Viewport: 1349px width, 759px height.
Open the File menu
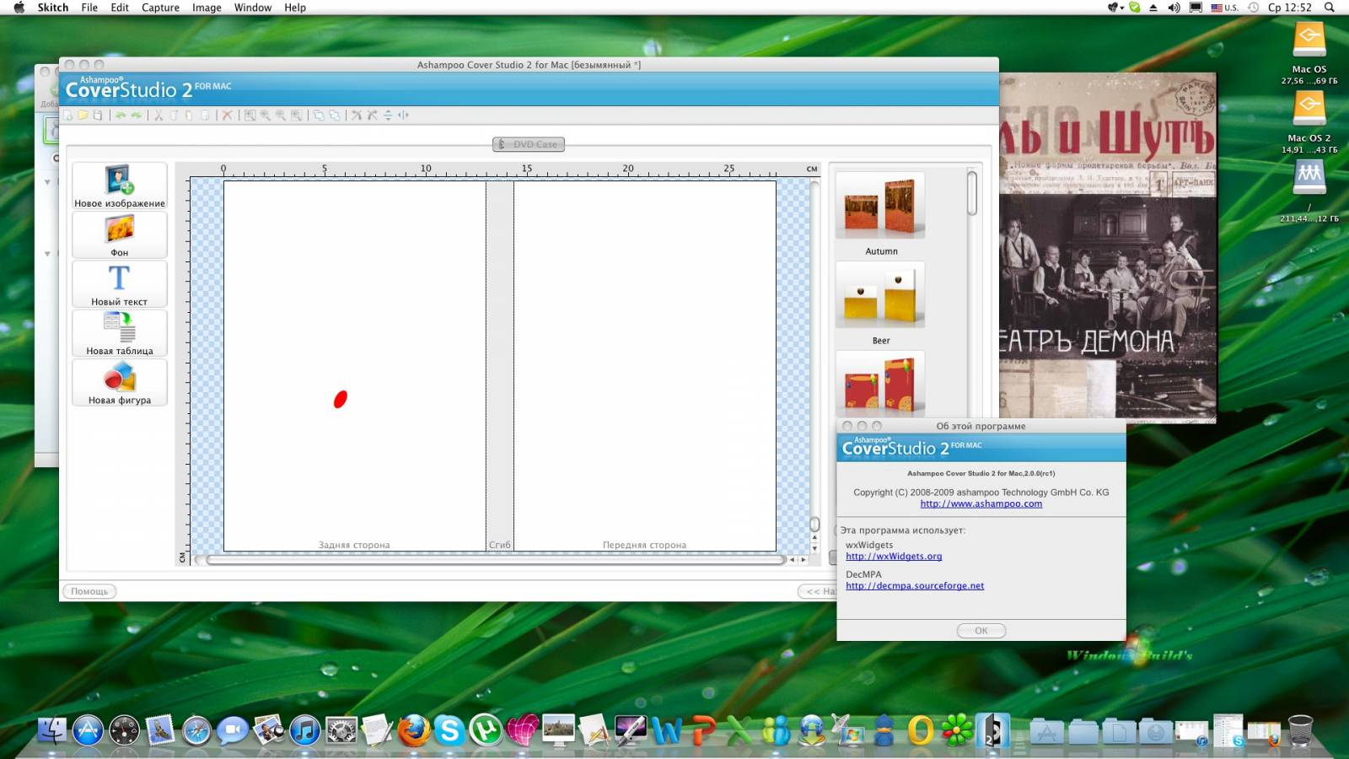coord(89,8)
